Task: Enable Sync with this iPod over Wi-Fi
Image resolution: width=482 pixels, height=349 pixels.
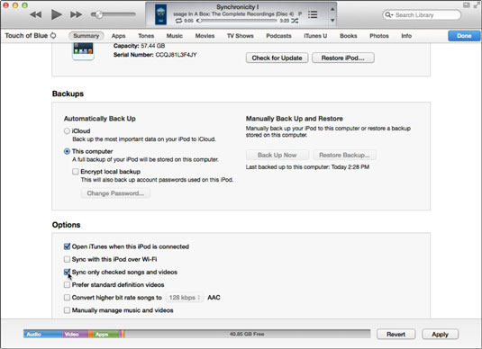Action: point(67,259)
